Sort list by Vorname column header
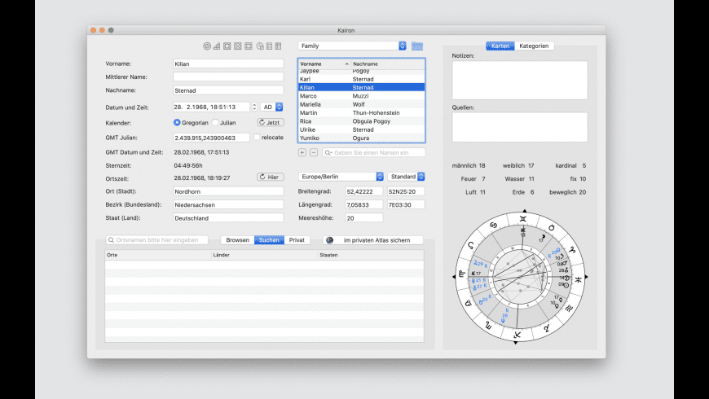The image size is (709, 399). (x=324, y=64)
